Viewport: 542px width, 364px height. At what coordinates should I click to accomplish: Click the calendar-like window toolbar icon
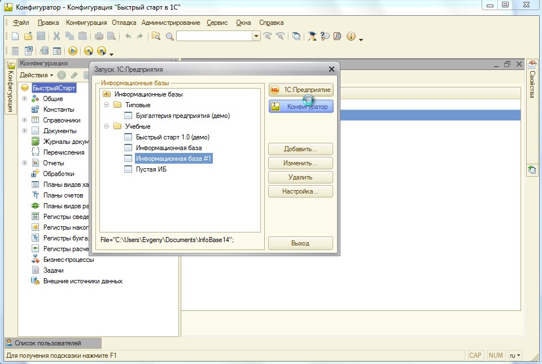point(57,51)
